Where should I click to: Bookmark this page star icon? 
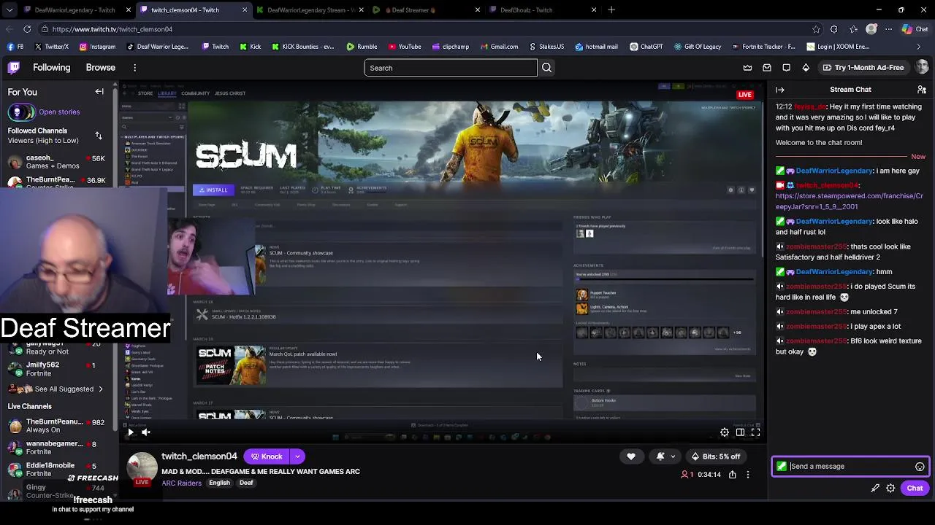tap(816, 29)
